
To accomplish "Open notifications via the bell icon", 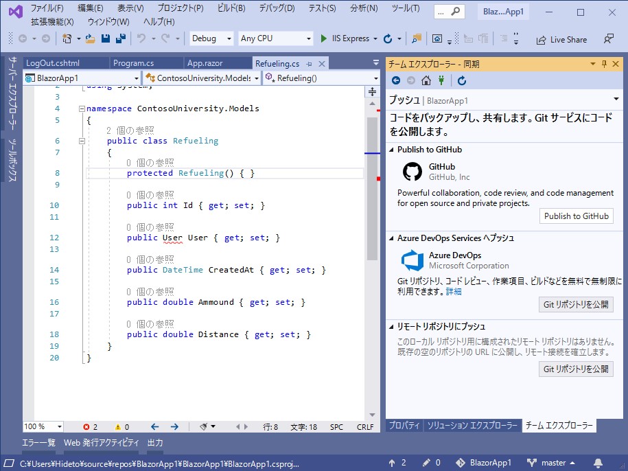I will [x=597, y=462].
